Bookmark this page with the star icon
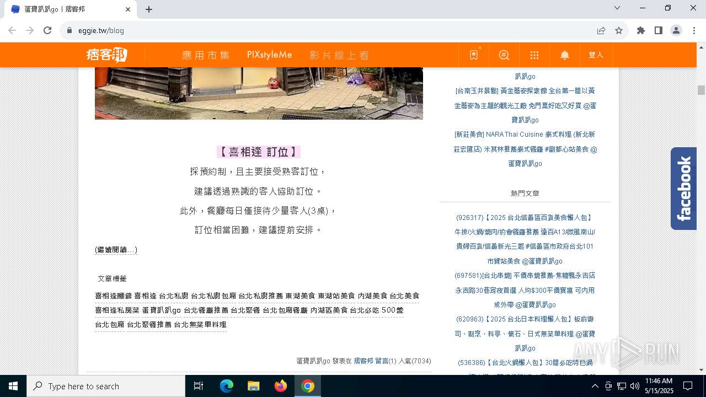The height and width of the screenshot is (397, 706). click(x=619, y=31)
